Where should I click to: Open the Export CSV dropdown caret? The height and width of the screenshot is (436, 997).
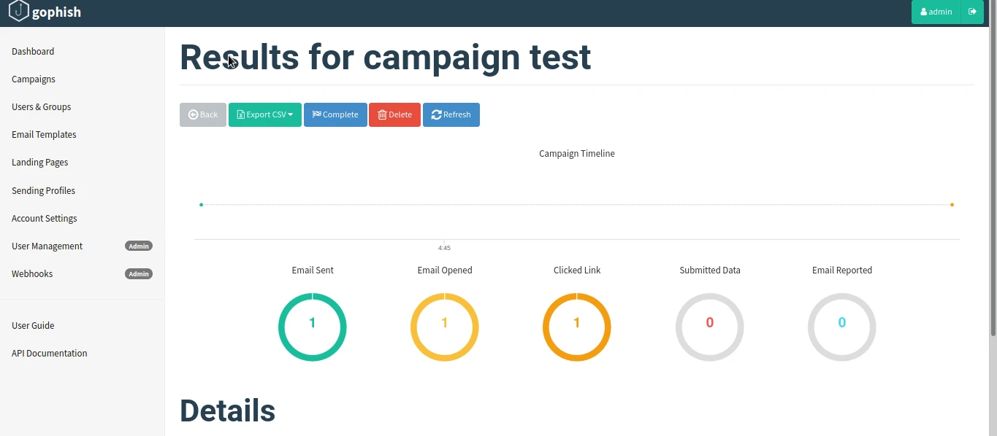point(291,114)
